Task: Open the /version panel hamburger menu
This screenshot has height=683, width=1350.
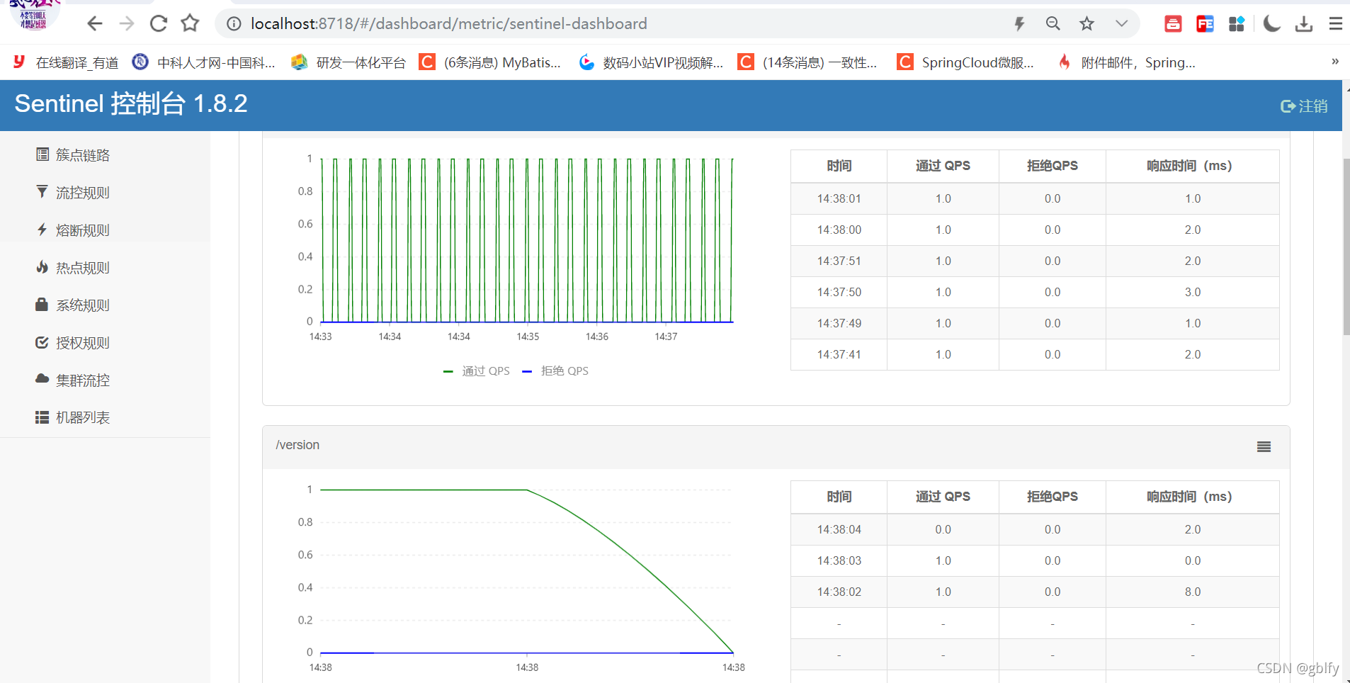Action: click(1264, 446)
